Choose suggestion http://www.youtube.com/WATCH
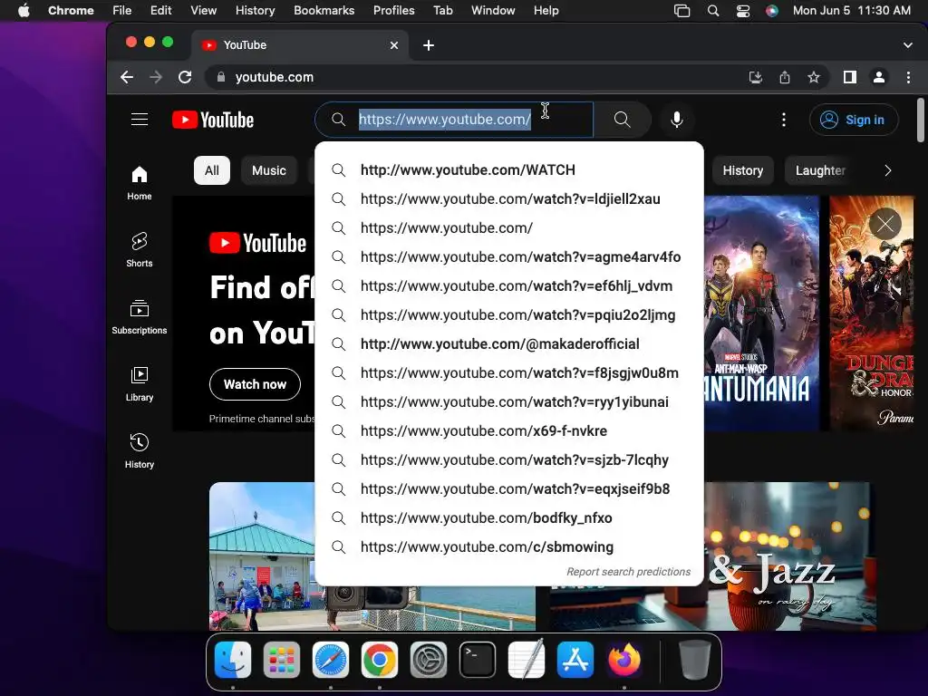 click(509, 169)
